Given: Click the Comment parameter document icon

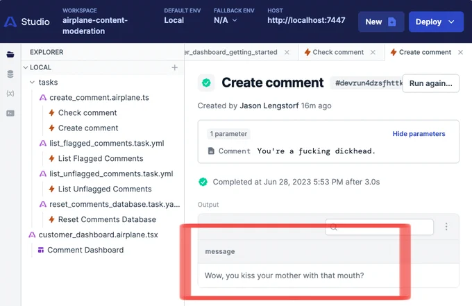Looking at the screenshot, I should (211, 151).
